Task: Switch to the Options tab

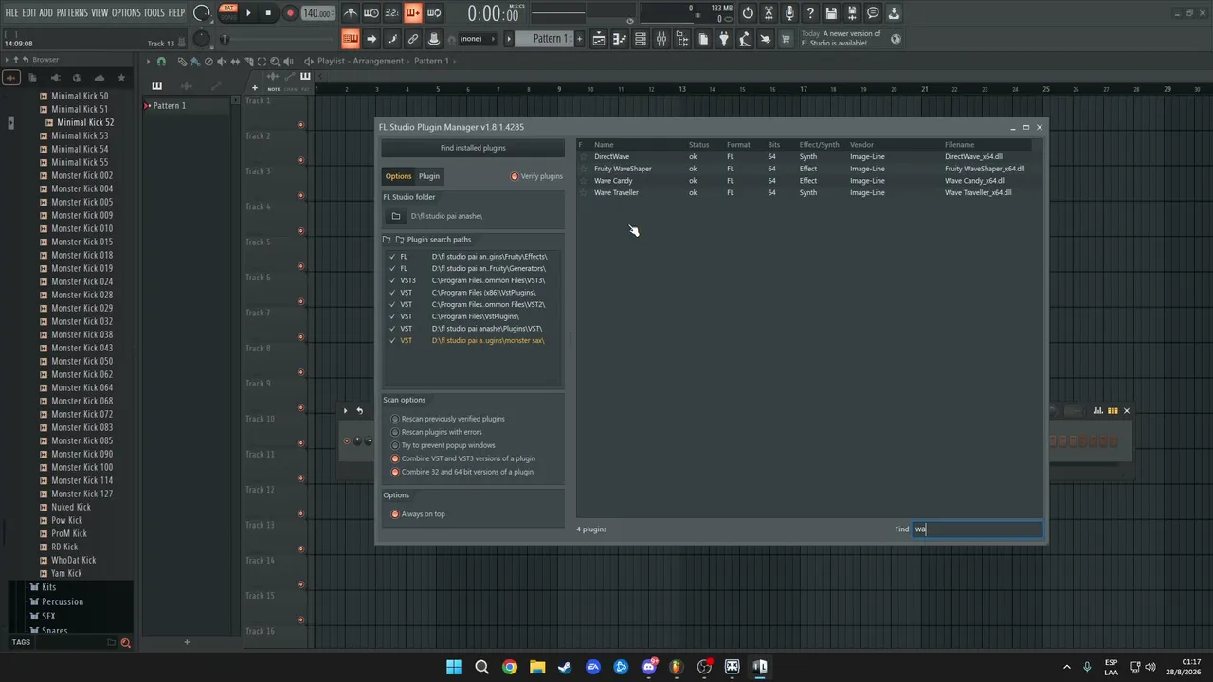Action: 399,176
